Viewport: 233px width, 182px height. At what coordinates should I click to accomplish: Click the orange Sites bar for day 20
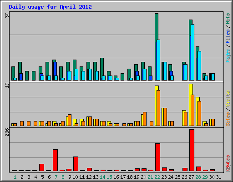[145, 119]
